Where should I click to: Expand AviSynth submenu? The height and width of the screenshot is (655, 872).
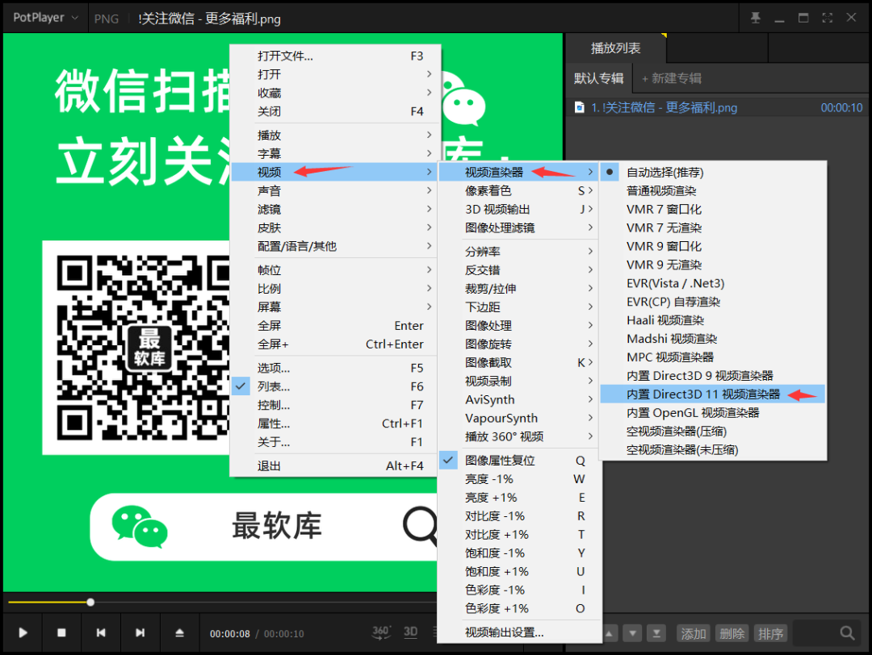[519, 399]
